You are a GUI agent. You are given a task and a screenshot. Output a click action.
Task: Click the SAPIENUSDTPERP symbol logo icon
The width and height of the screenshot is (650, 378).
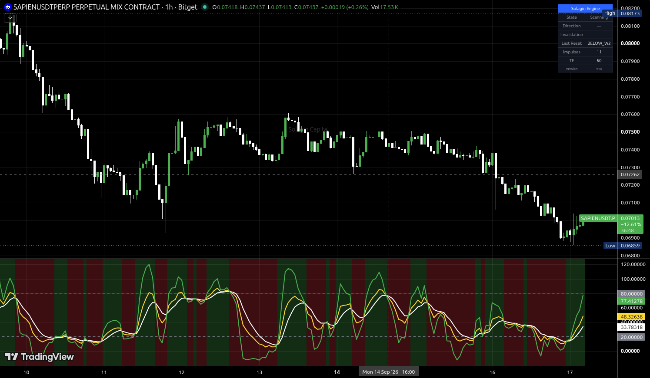pos(7,7)
